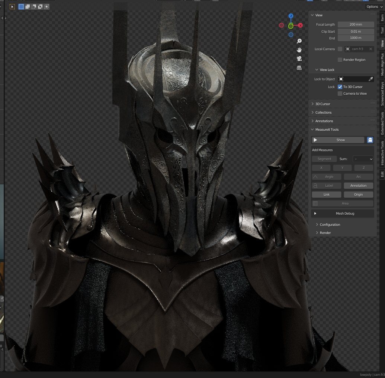Click the Z axis on the navigation gizmo
The image size is (385, 378).
coord(291,16)
